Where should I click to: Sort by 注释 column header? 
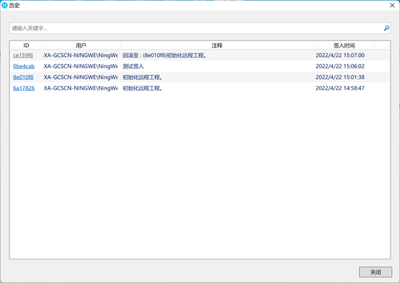tap(217, 45)
